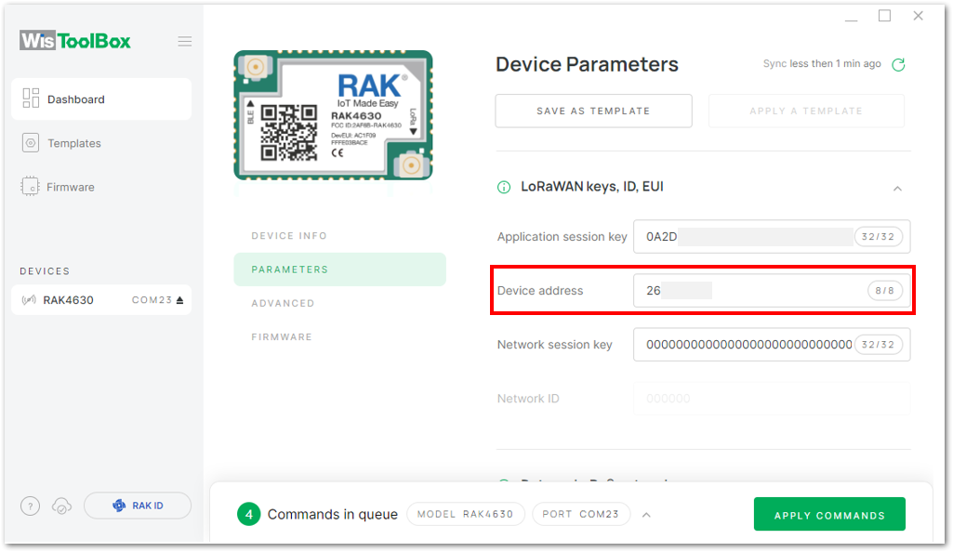Open the RAK ID login button
953x552 pixels.
coord(138,506)
